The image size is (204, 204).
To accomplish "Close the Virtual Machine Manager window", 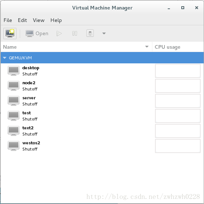I will point(197,8).
